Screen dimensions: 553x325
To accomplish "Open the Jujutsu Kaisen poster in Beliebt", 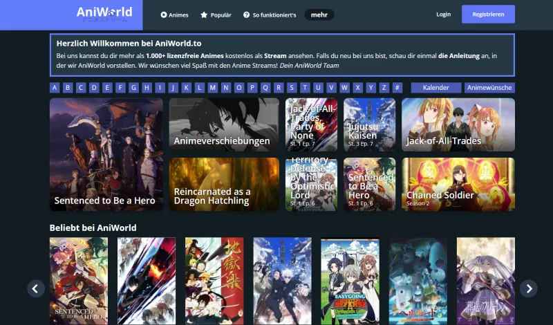I will pyautogui.click(x=282, y=281).
